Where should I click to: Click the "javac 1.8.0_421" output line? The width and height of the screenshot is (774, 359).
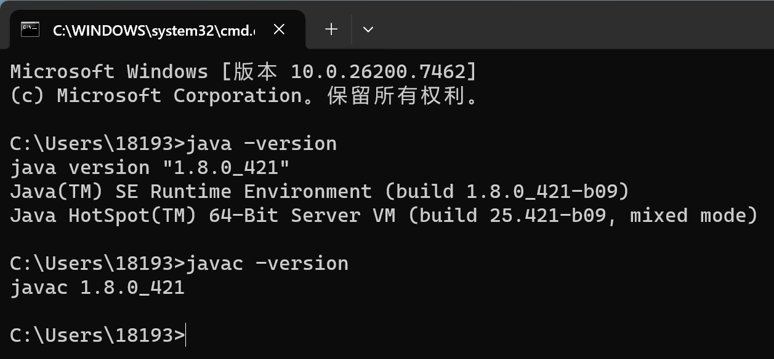tap(97, 288)
